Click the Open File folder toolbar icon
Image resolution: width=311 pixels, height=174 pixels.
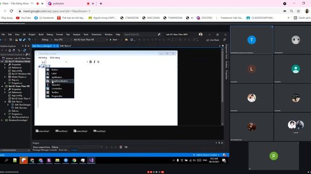[17, 40]
